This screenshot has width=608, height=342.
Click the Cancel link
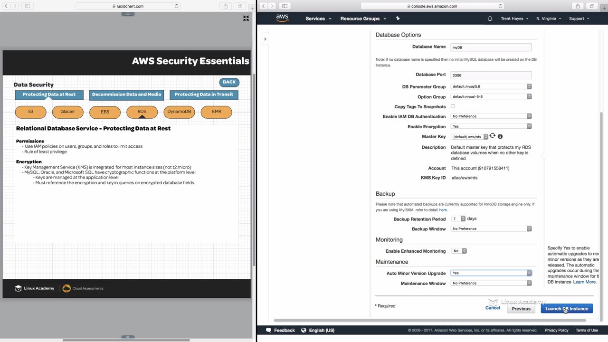[493, 308]
